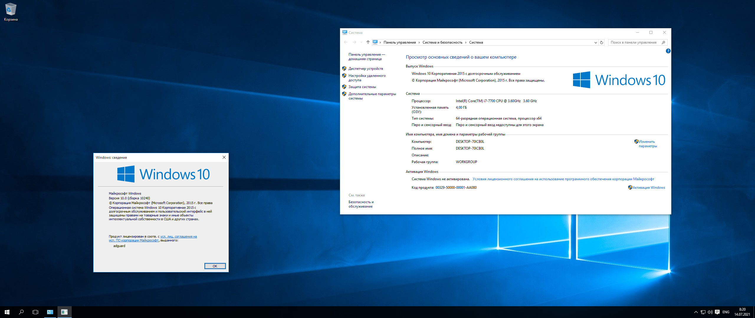
Task: Open 'Панель управления — домашняя страница' link
Action: point(367,57)
